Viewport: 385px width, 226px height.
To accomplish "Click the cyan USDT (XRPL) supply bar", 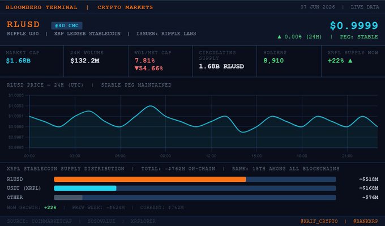I will pyautogui.click(x=85, y=189).
